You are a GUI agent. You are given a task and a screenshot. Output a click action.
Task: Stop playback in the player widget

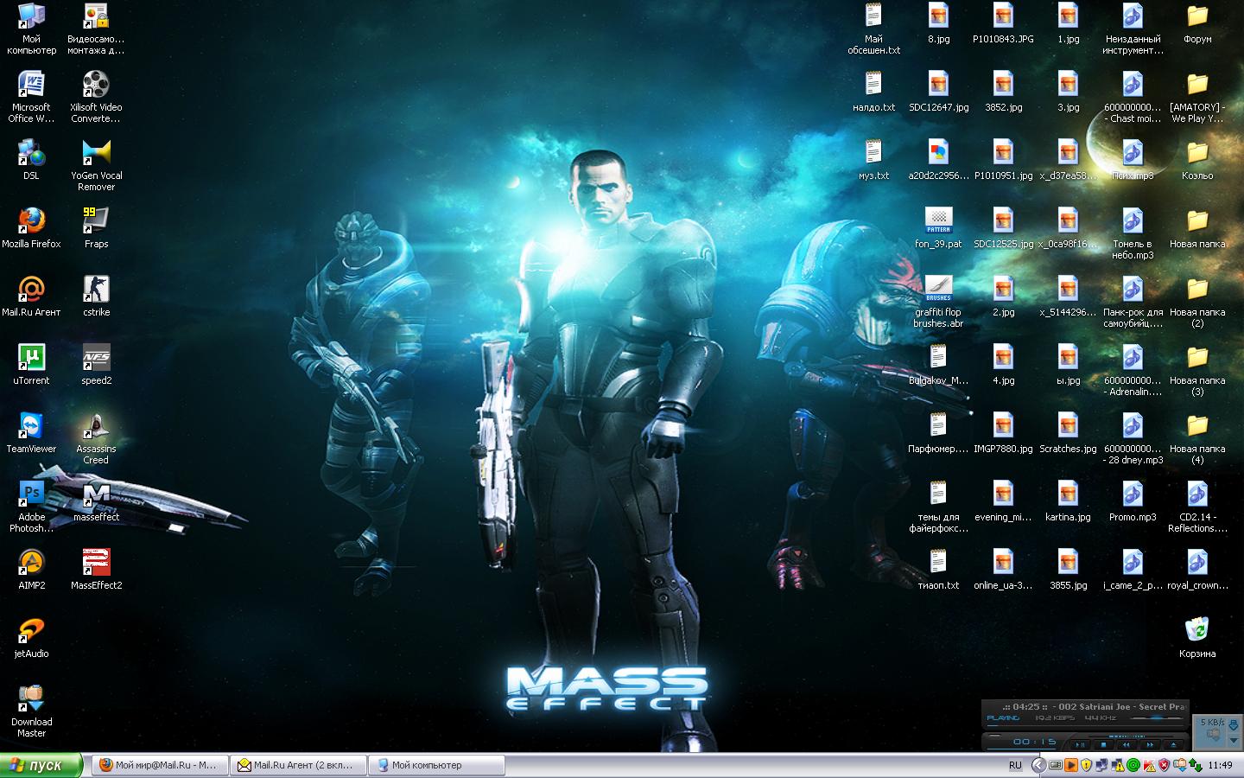point(1103,744)
